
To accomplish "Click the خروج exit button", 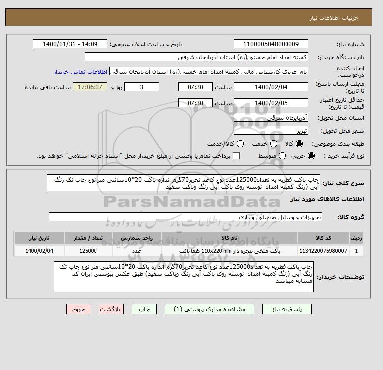I will 79,309.
